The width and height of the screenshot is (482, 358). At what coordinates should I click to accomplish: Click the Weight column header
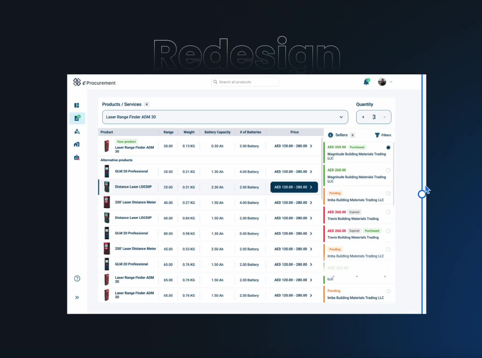coord(189,132)
